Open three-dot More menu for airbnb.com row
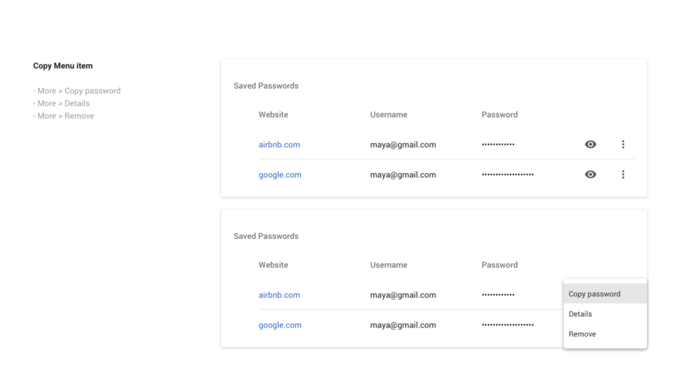The image size is (688, 392). tap(623, 144)
